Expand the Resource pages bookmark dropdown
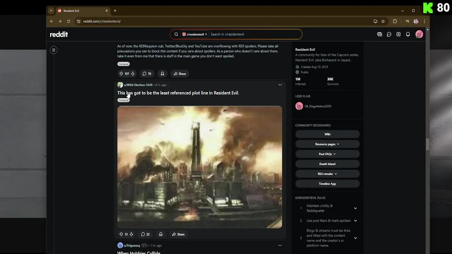 coord(327,144)
